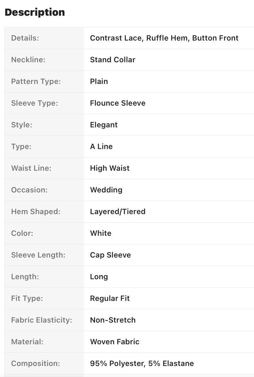Click the 'White' color value
The height and width of the screenshot is (377, 254).
pos(101,233)
